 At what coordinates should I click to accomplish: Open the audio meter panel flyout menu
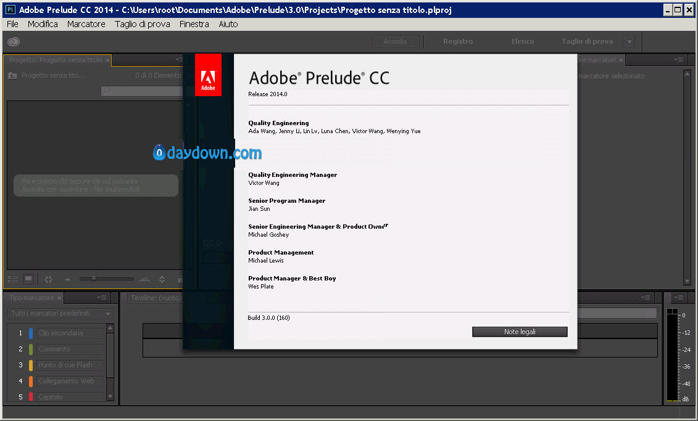coord(679,297)
